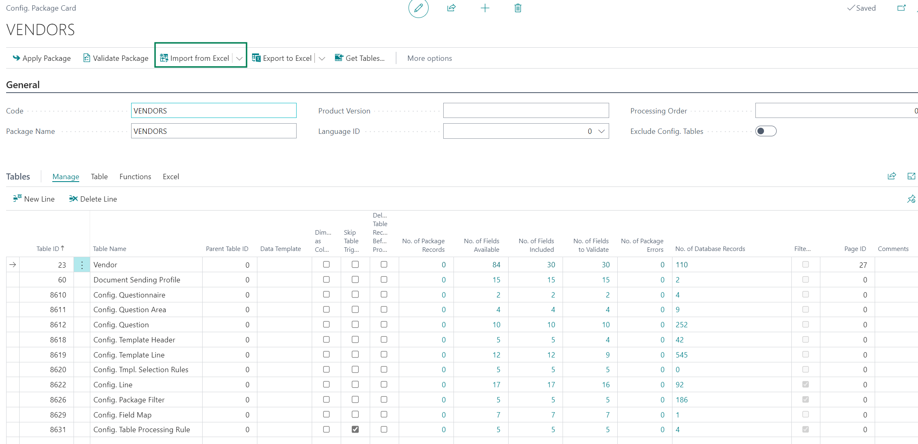918x444 pixels.
Task: Open Export to Excel dropdown arrow
Action: coord(322,58)
